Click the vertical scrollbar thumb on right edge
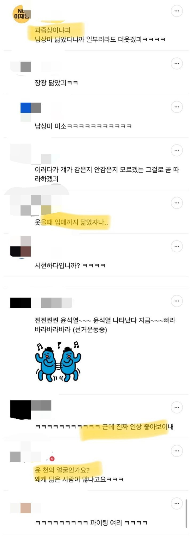 [x=186, y=513]
